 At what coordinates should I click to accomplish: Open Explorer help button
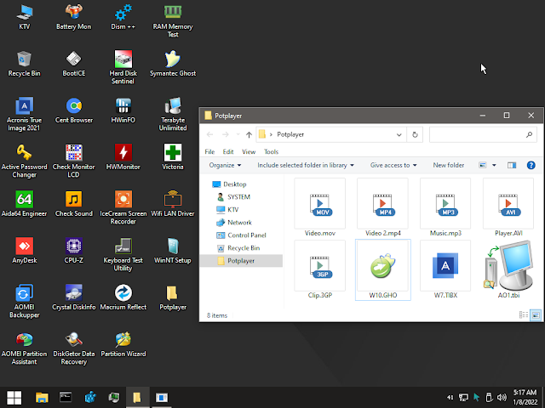click(531, 165)
